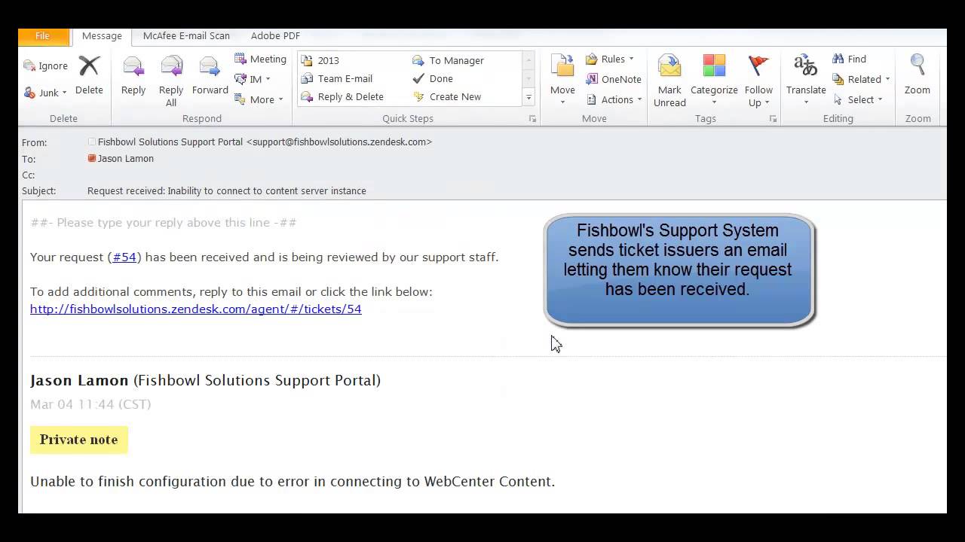Expand the Quick Steps gallery list
The height and width of the screenshot is (542, 965).
click(528, 98)
